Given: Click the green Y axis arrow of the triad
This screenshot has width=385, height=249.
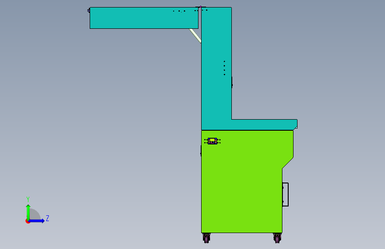Looking at the screenshot, I should click(x=28, y=212).
